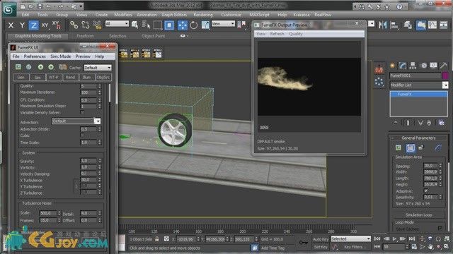Collapse the General Parameters rollout

(x=418, y=138)
